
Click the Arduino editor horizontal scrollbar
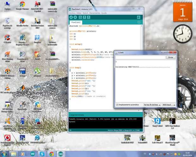(x=105, y=110)
